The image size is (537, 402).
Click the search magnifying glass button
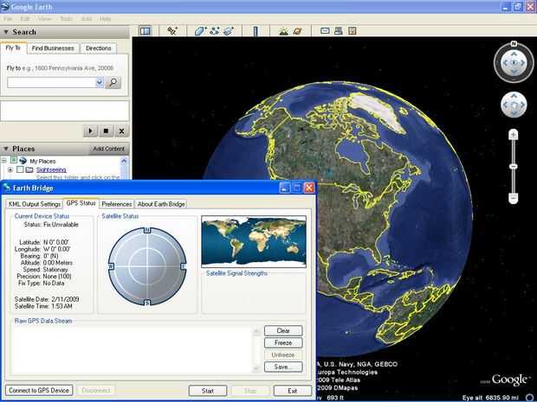click(113, 82)
